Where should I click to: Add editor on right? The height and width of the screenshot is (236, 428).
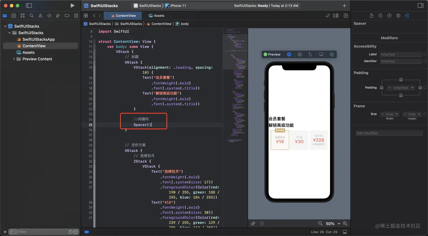click(346, 16)
